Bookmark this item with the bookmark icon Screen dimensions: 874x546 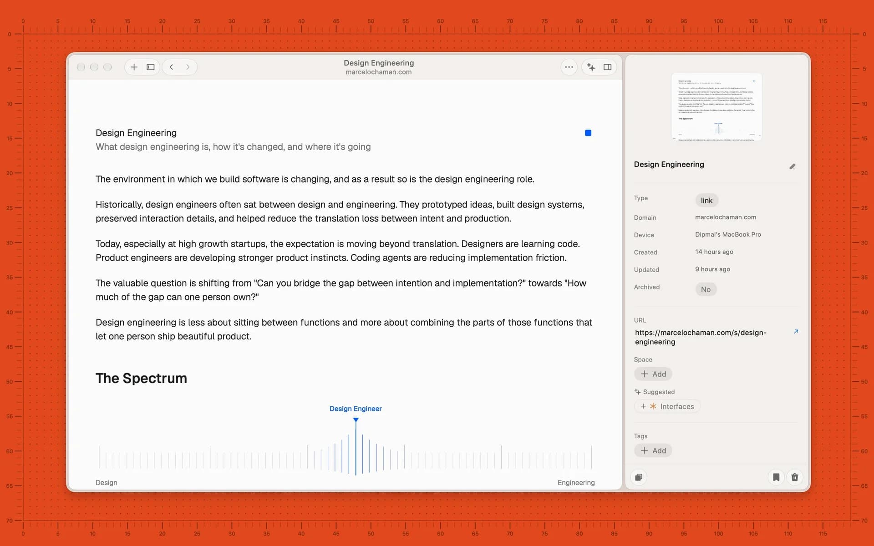(776, 477)
